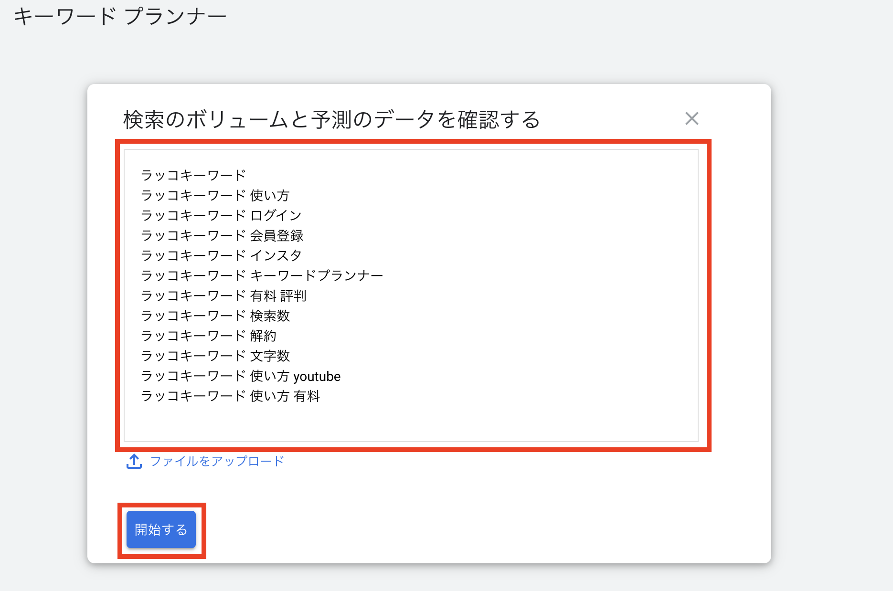The height and width of the screenshot is (591, 893).
Task: Click inside the keyword text area's empty bottom space
Action: [411, 422]
